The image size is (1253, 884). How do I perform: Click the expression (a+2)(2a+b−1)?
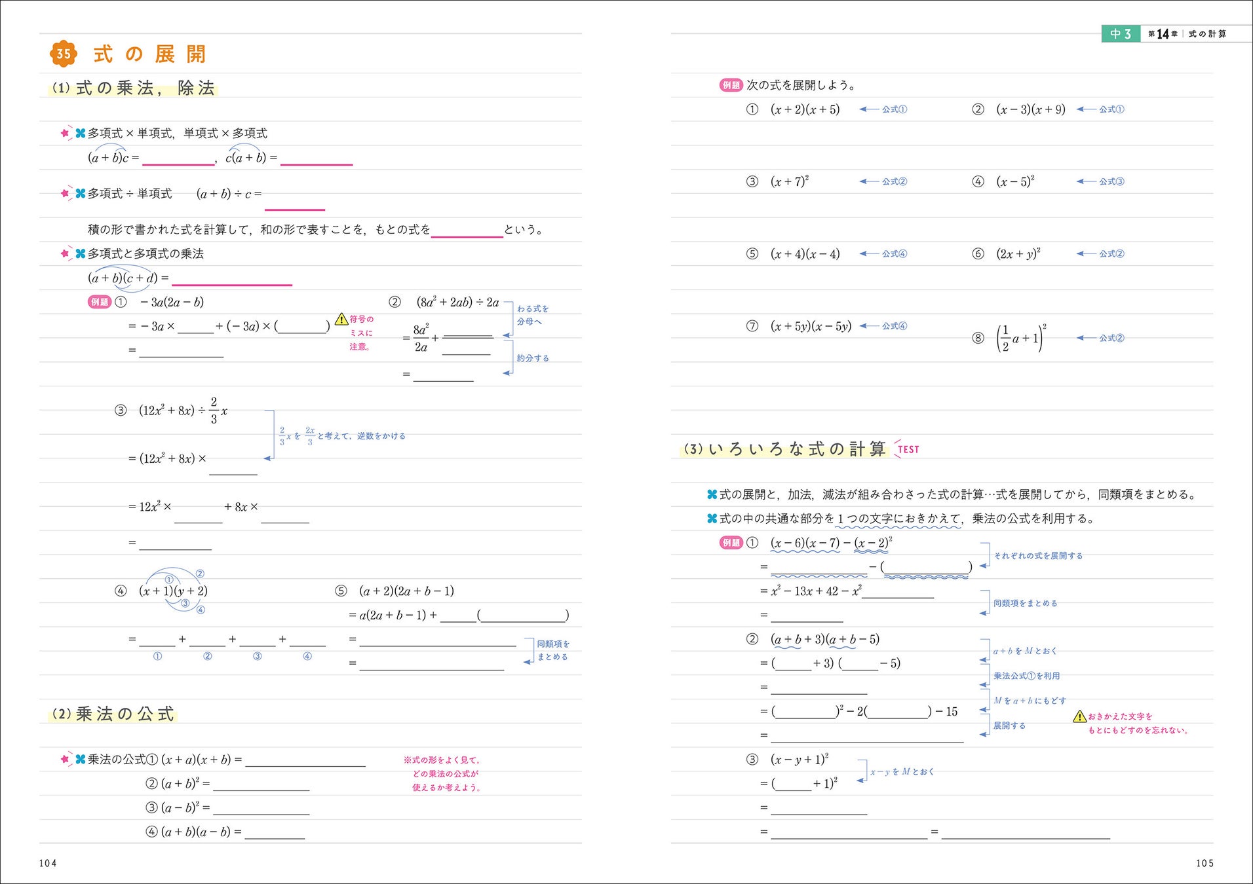(406, 591)
